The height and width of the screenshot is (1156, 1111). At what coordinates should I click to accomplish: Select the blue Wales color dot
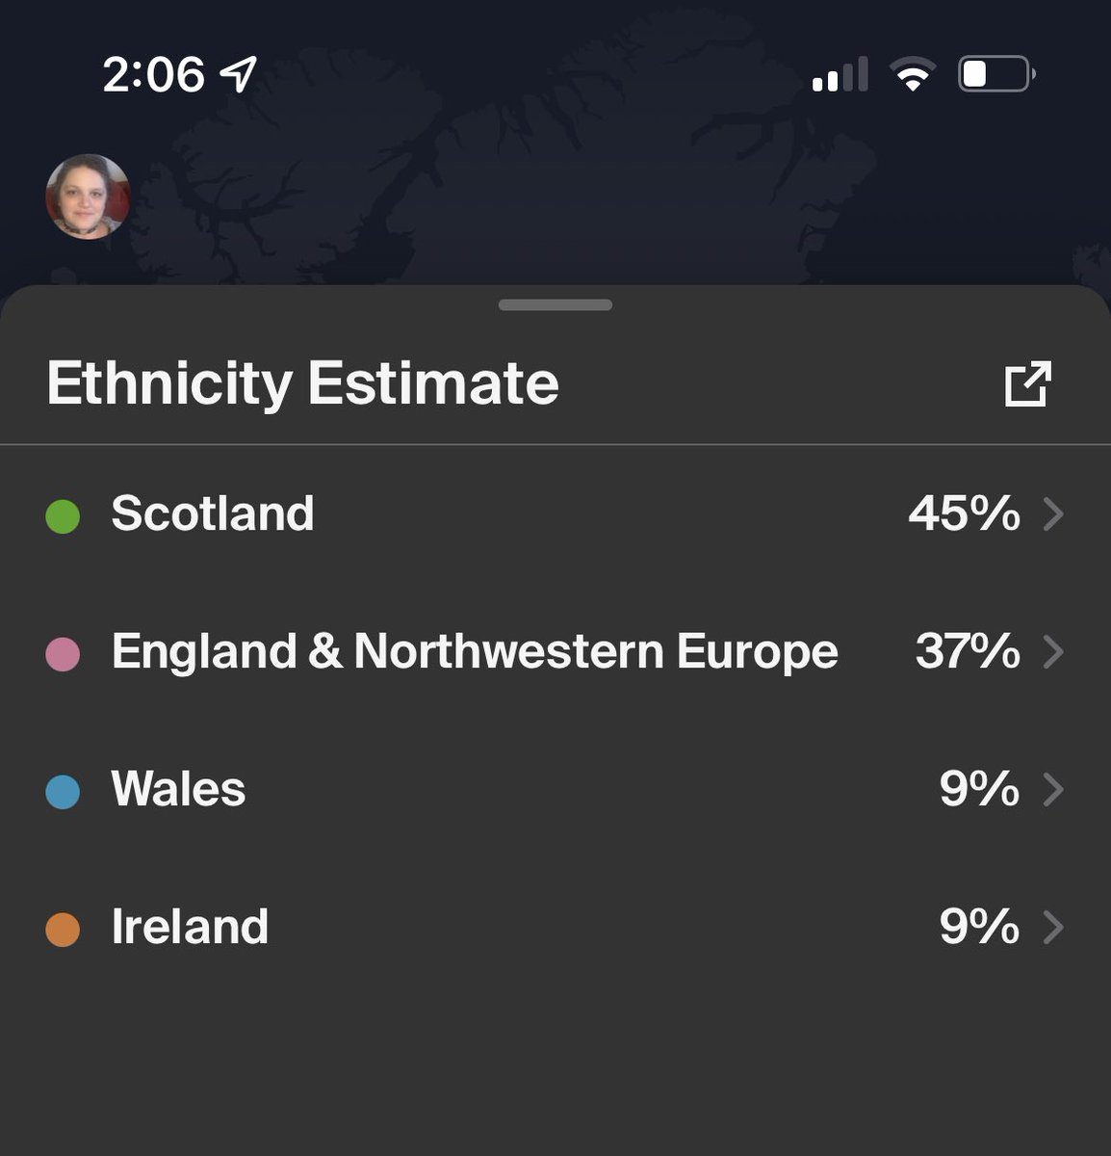[63, 791]
